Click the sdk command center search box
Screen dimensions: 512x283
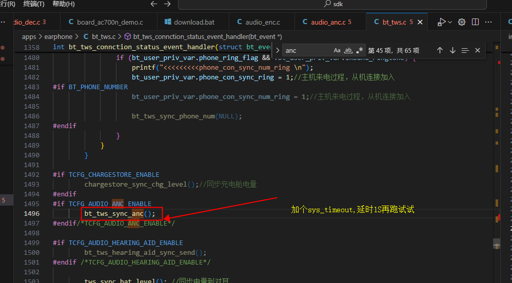pos(332,4)
